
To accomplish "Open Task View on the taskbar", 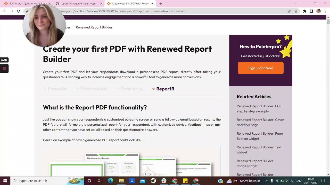I will click(100, 181).
